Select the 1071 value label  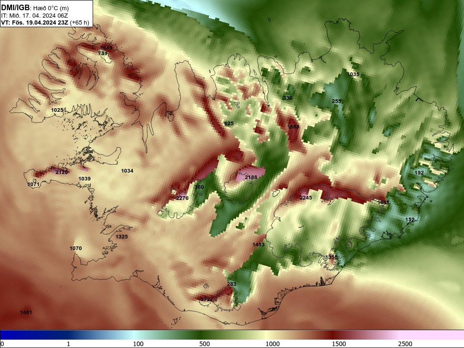pos(33,184)
